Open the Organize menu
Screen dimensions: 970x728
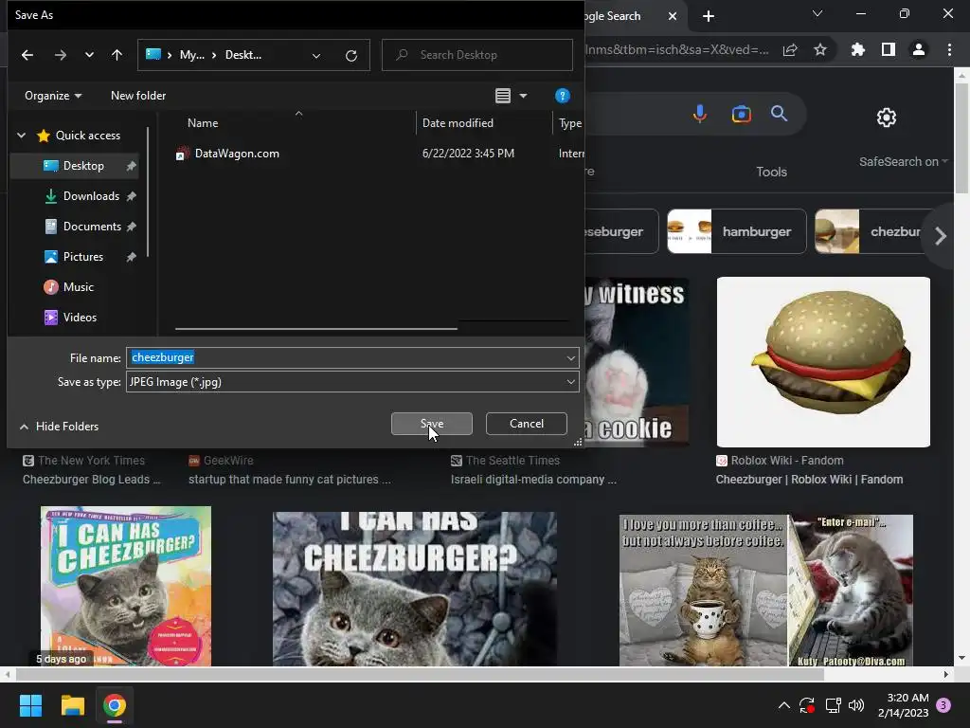pos(53,96)
